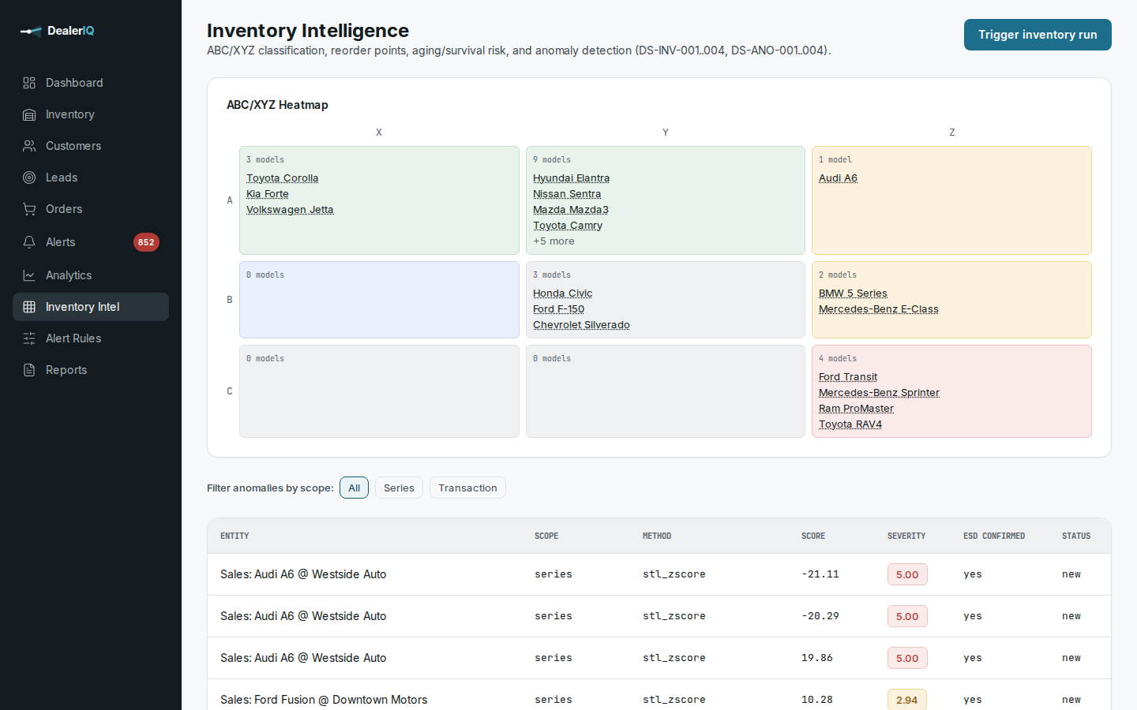Select the Mercedes-Benz E-Class link
Screen dimensions: 1137x710
(x=879, y=309)
